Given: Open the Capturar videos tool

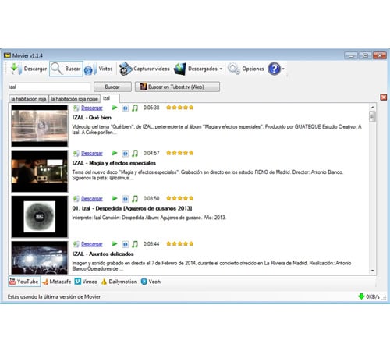Looking at the screenshot, I should 144,69.
